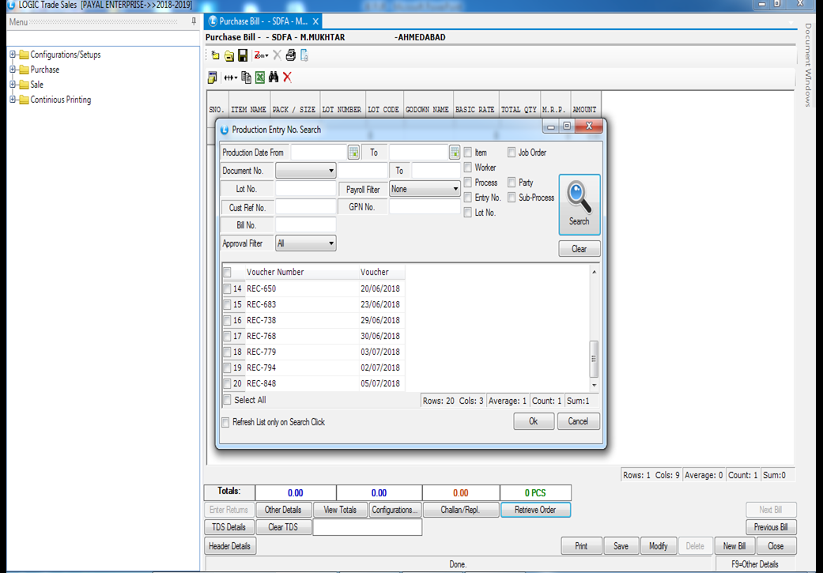Image resolution: width=823 pixels, height=573 pixels.
Task: Check the Entry No. checkbox
Action: click(468, 198)
